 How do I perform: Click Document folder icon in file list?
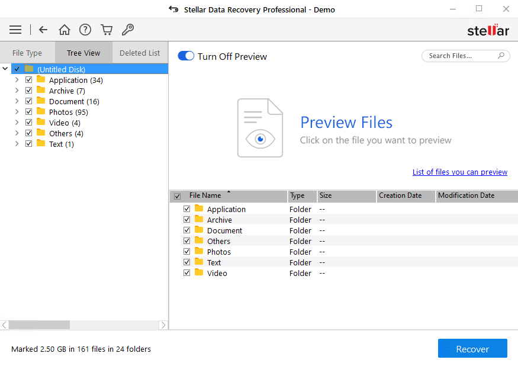pos(199,229)
